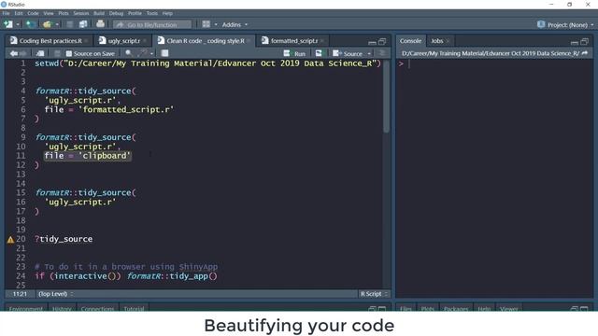
Task: Click the Print icon in main toolbar
Action: (100, 24)
